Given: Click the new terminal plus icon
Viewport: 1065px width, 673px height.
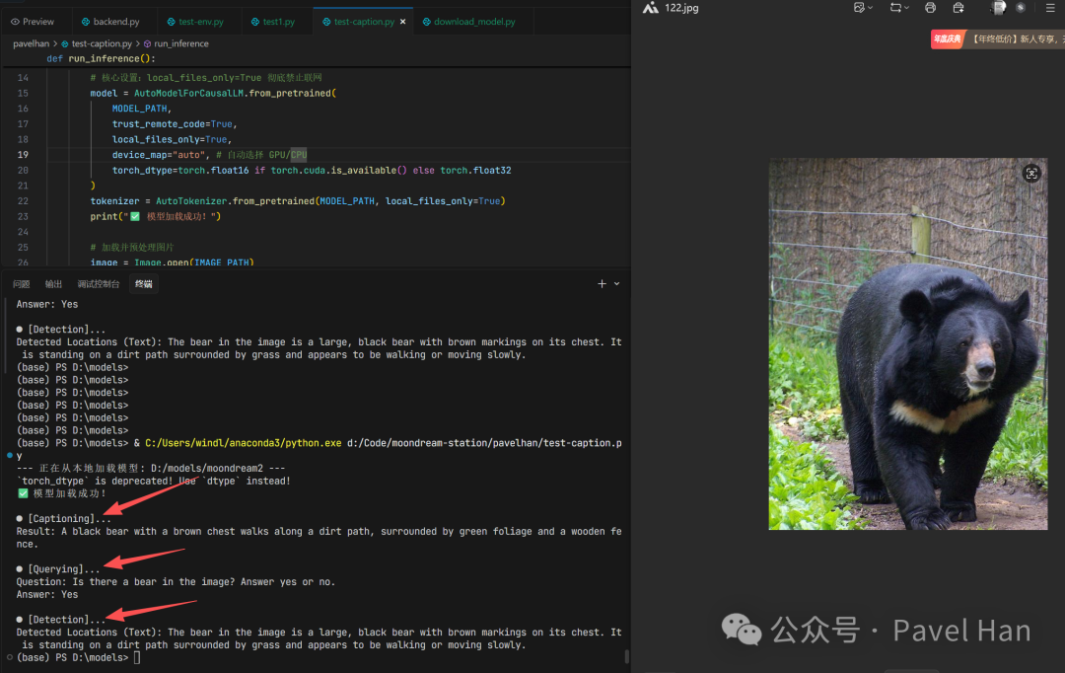Looking at the screenshot, I should [x=602, y=284].
